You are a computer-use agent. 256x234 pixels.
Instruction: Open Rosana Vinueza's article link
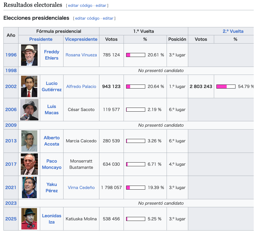point(81,55)
